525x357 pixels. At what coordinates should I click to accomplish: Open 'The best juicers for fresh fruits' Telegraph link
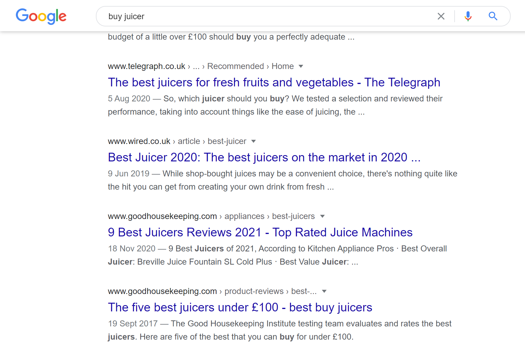pos(274,82)
